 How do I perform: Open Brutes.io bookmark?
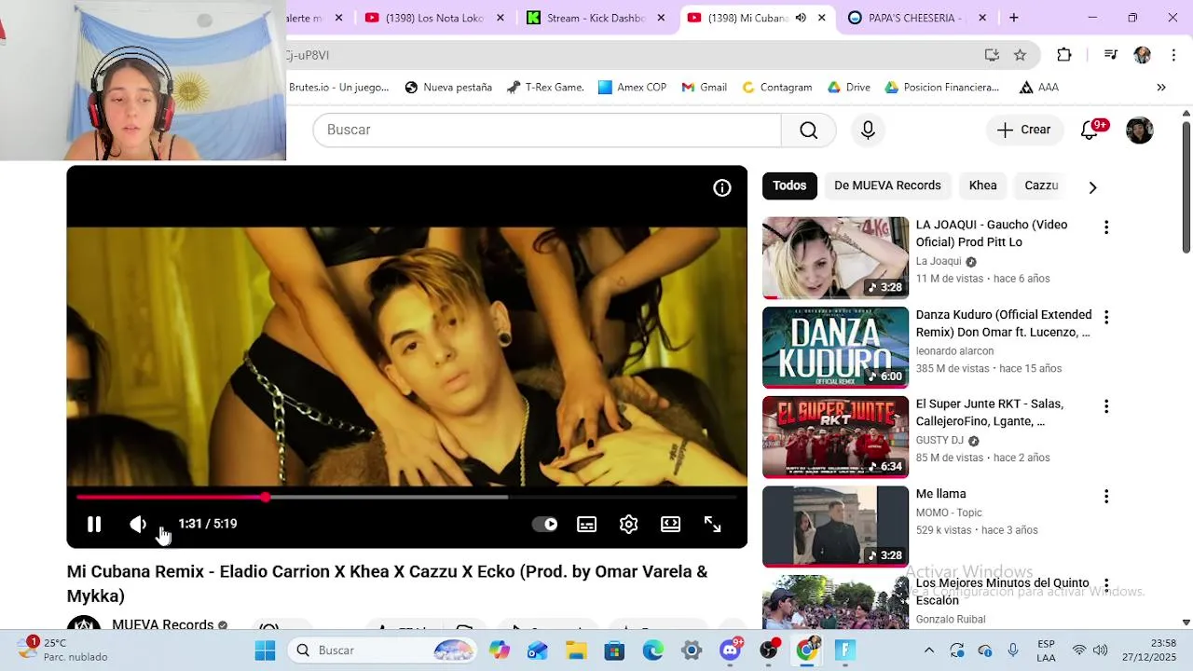coord(338,88)
